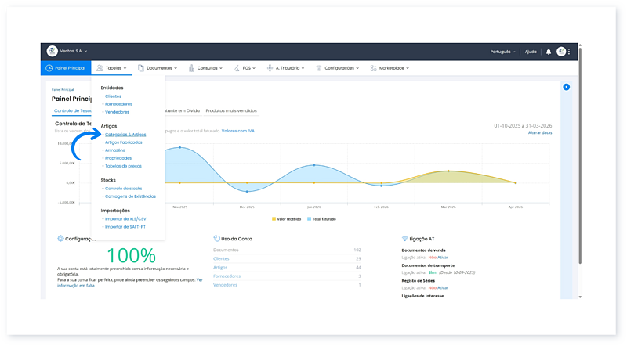Toggle the Total faturado legend series
The image size is (627, 346).
pos(324,218)
